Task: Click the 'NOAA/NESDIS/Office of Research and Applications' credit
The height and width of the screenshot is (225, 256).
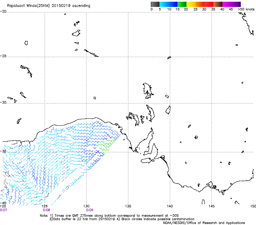Action: click(204, 223)
